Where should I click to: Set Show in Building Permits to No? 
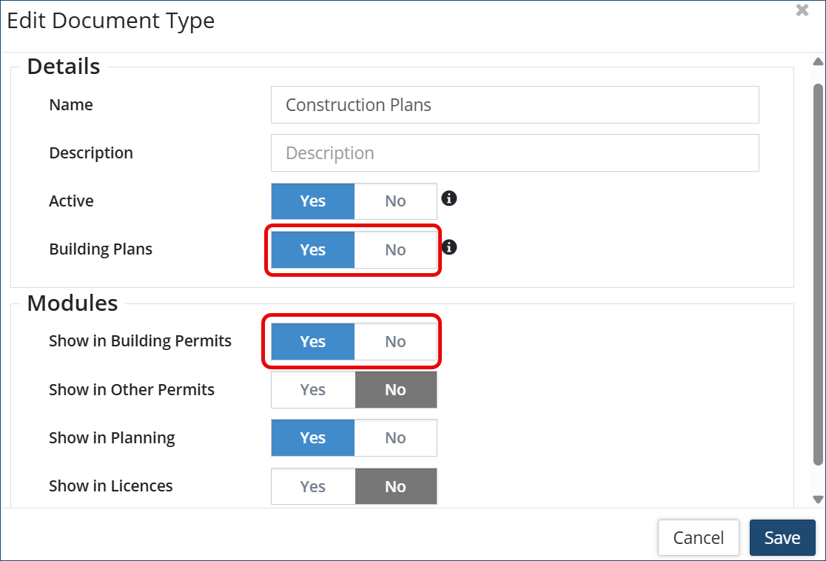click(x=395, y=342)
